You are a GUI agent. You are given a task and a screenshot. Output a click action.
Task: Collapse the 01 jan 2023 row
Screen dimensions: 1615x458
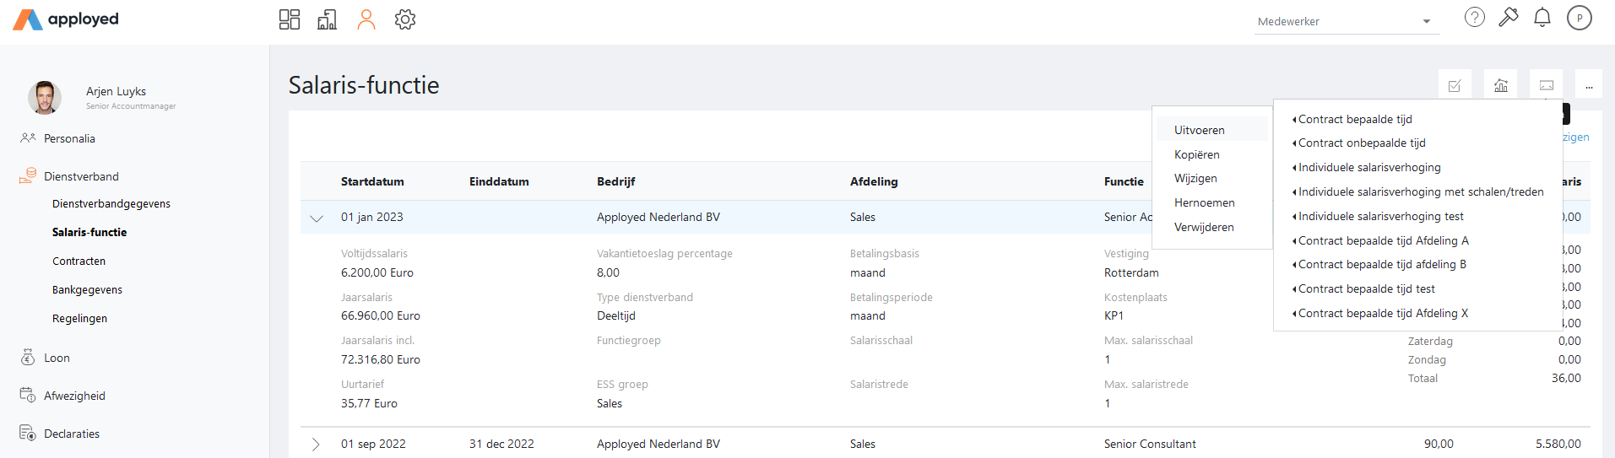(x=317, y=218)
